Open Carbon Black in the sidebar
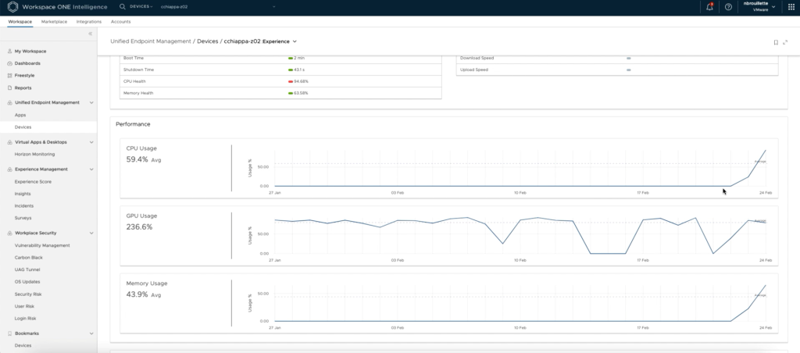The height and width of the screenshot is (353, 800). pyautogui.click(x=28, y=256)
